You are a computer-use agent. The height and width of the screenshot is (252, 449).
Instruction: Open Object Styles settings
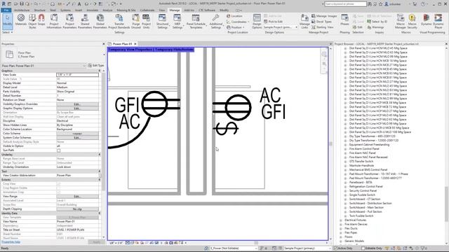[32, 22]
